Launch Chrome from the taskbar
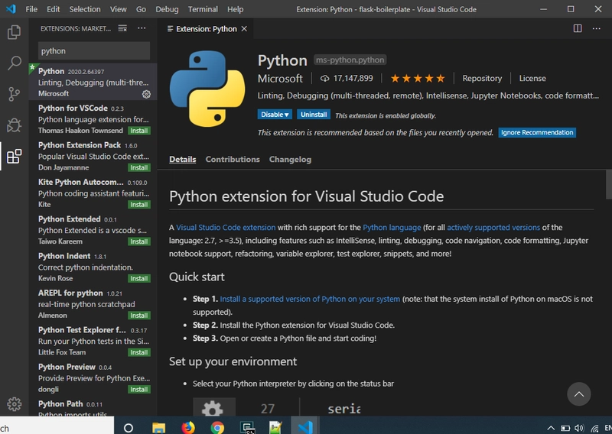The width and height of the screenshot is (612, 434). click(217, 428)
